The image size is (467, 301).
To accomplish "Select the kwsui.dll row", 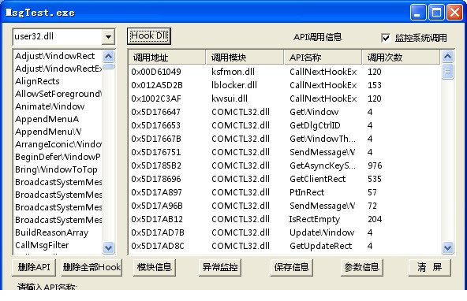I will [285, 98].
